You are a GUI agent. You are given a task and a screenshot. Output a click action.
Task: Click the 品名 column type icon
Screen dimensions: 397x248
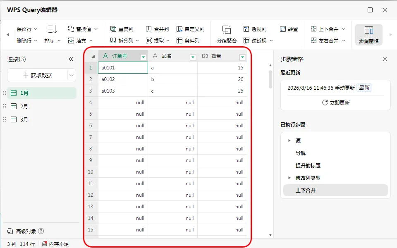pyautogui.click(x=155, y=56)
